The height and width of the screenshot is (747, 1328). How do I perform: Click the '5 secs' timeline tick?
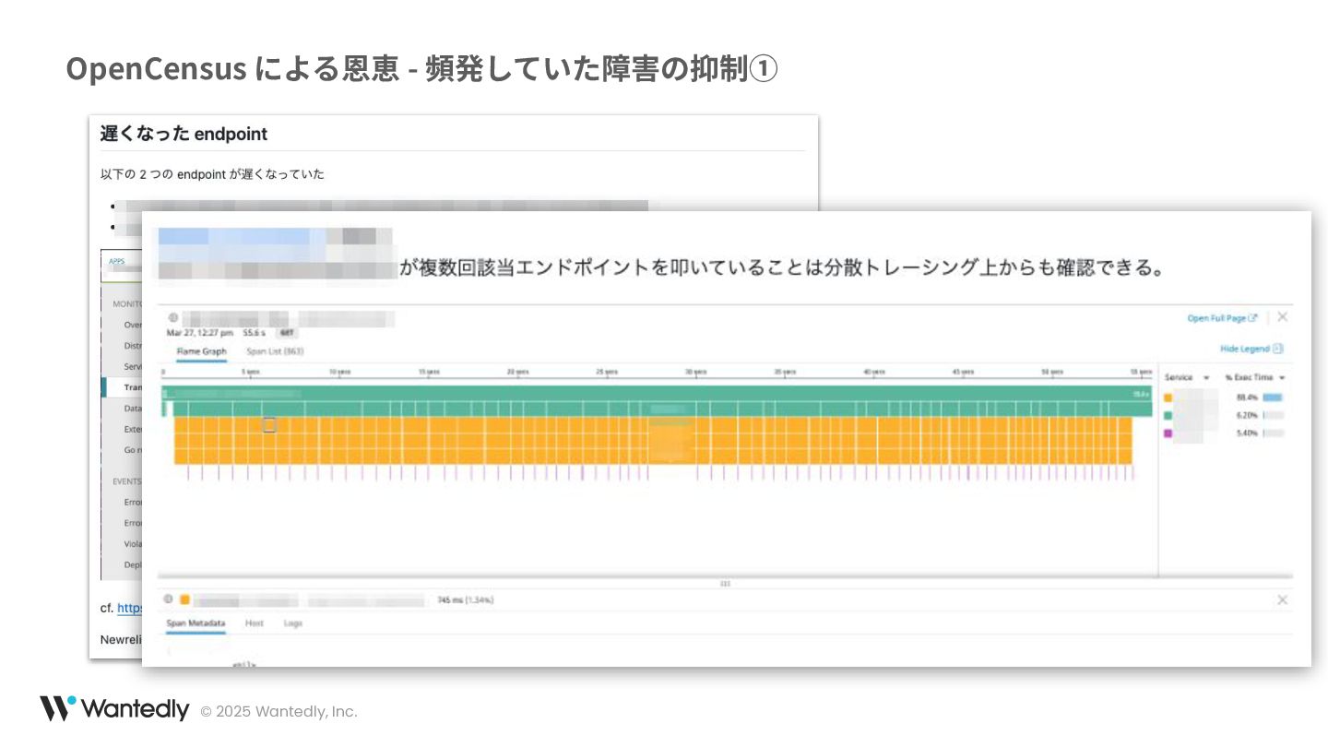coord(251,371)
